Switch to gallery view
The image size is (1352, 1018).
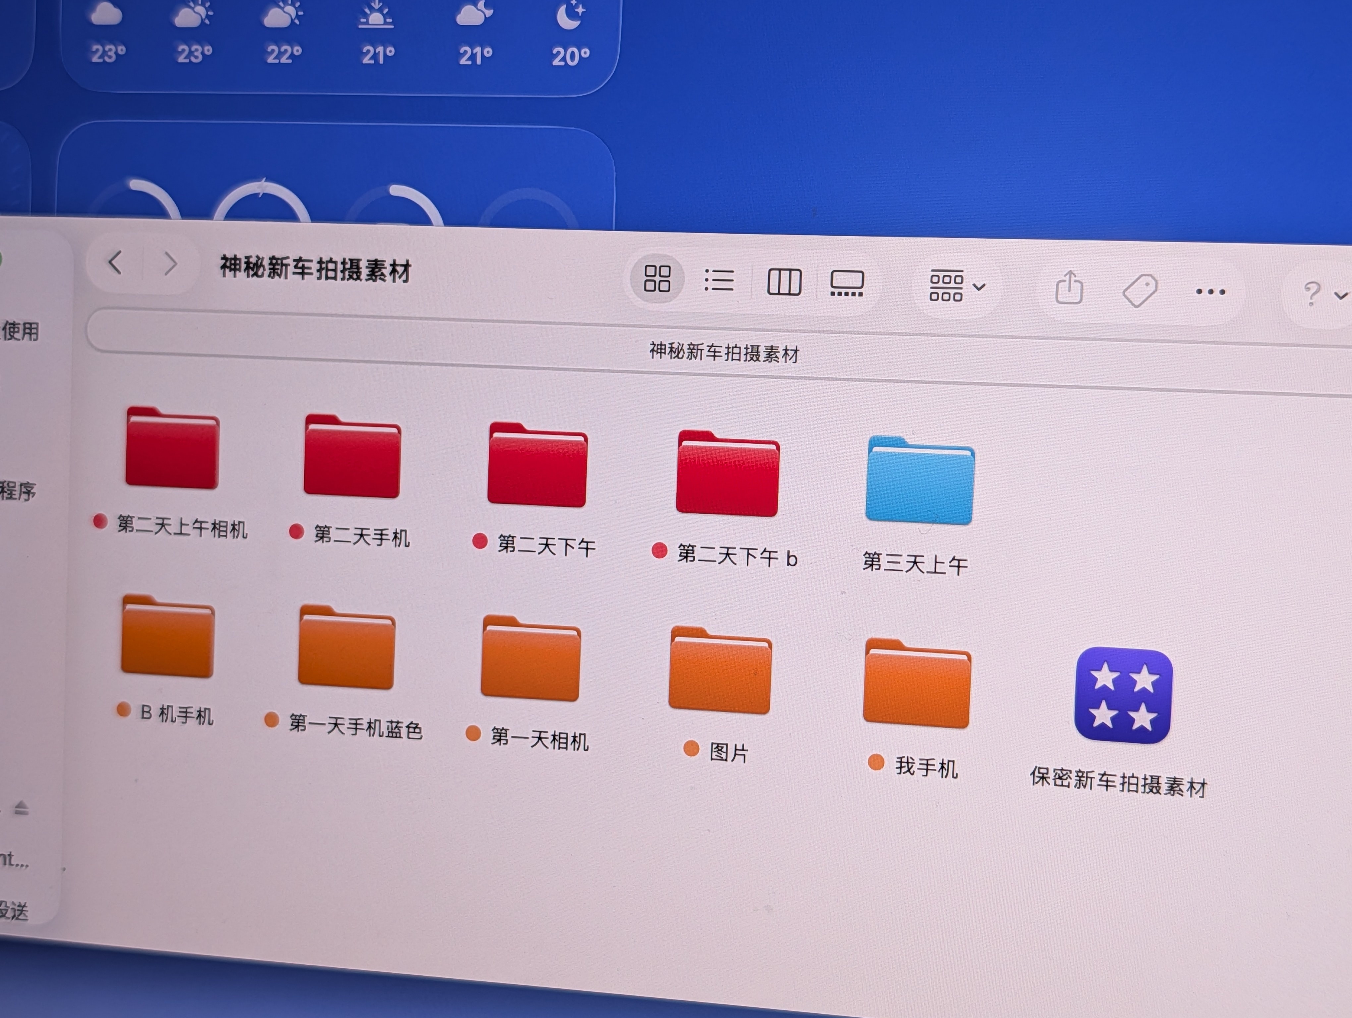(x=847, y=284)
